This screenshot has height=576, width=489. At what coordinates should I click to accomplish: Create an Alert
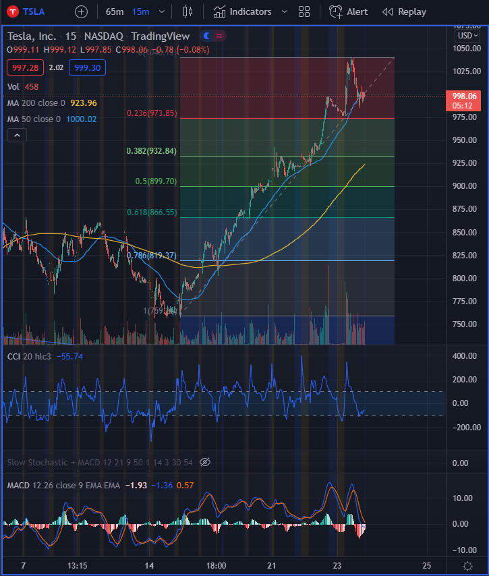pyautogui.click(x=348, y=11)
